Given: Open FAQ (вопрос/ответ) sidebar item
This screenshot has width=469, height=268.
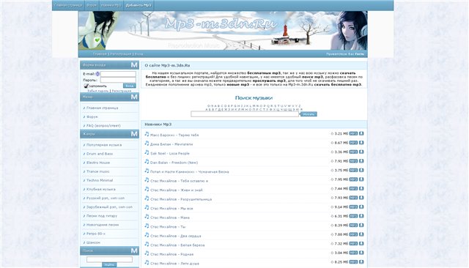Looking at the screenshot, I should (x=103, y=126).
